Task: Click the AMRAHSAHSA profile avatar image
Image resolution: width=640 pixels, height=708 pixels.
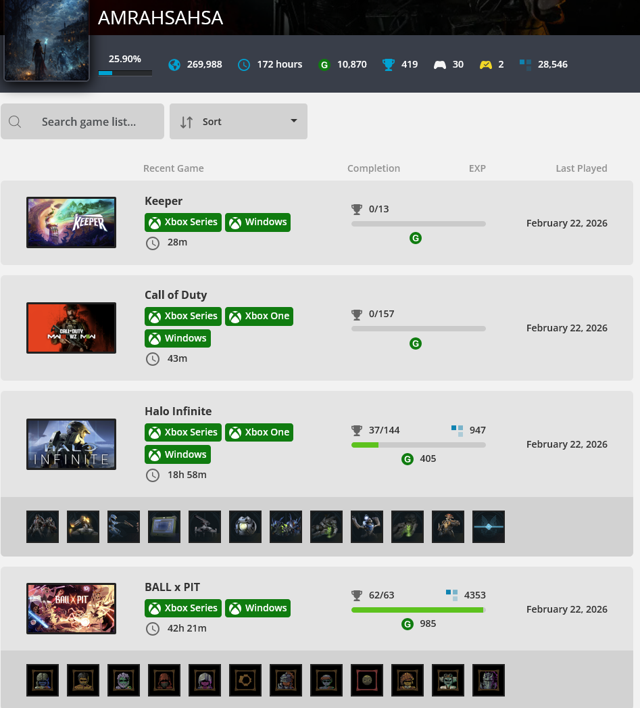Action: [x=47, y=40]
